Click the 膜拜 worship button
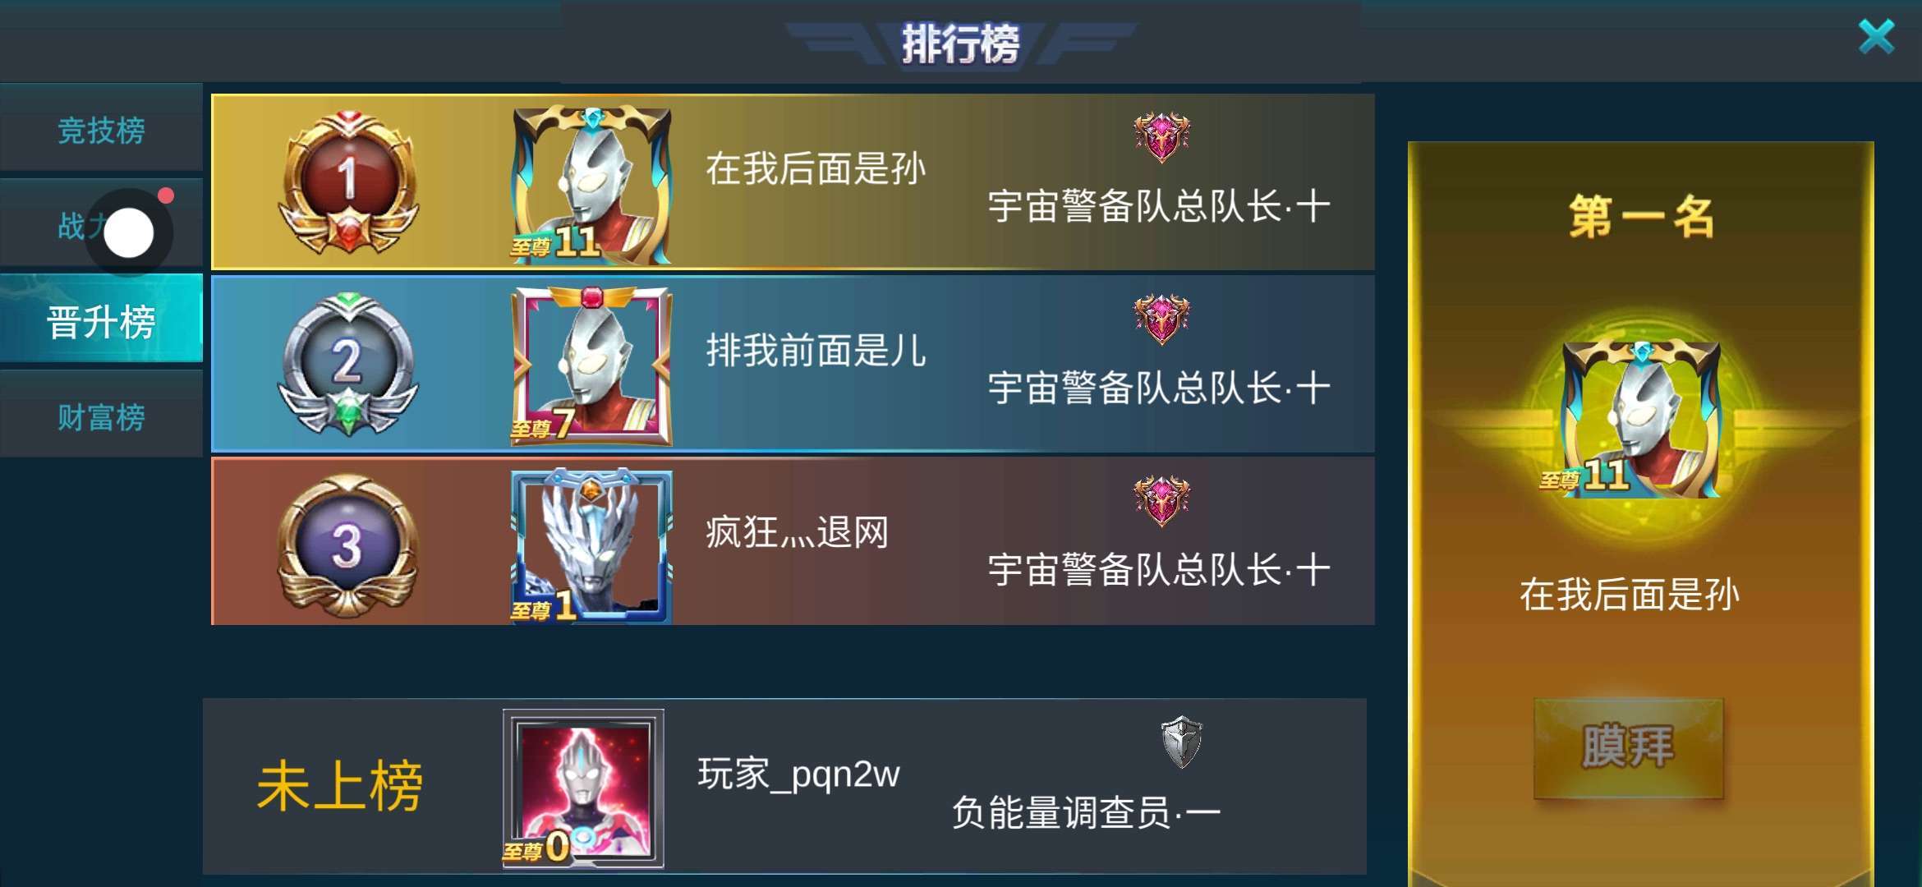1922x887 pixels. click(x=1628, y=747)
